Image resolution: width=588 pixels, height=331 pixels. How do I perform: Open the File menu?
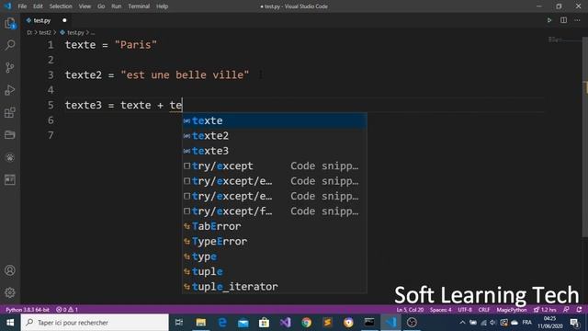[x=22, y=6]
